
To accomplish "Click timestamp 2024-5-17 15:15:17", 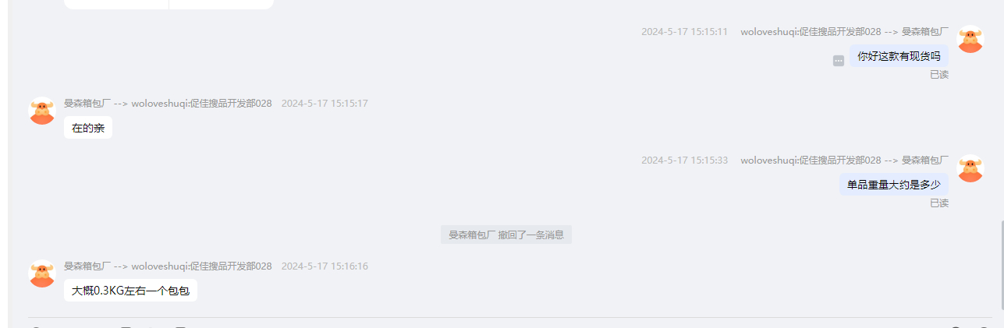I will pos(325,103).
